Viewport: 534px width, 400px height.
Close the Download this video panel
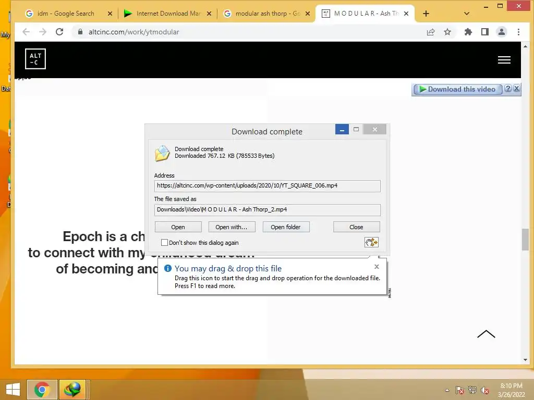[517, 89]
